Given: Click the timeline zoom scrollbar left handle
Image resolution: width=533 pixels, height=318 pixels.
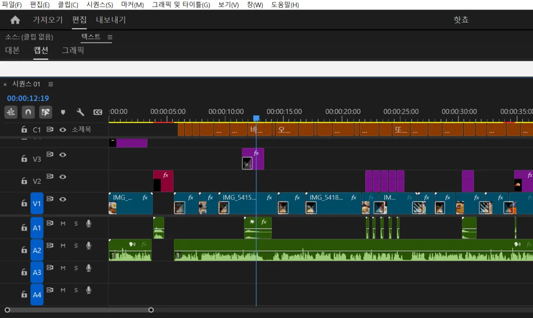Looking at the screenshot, I should tap(7, 310).
